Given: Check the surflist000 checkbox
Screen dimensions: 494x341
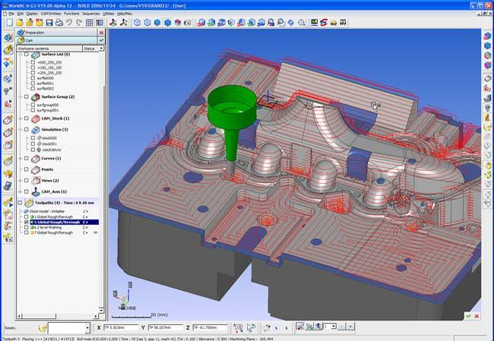Looking at the screenshot, I should click(x=33, y=78).
